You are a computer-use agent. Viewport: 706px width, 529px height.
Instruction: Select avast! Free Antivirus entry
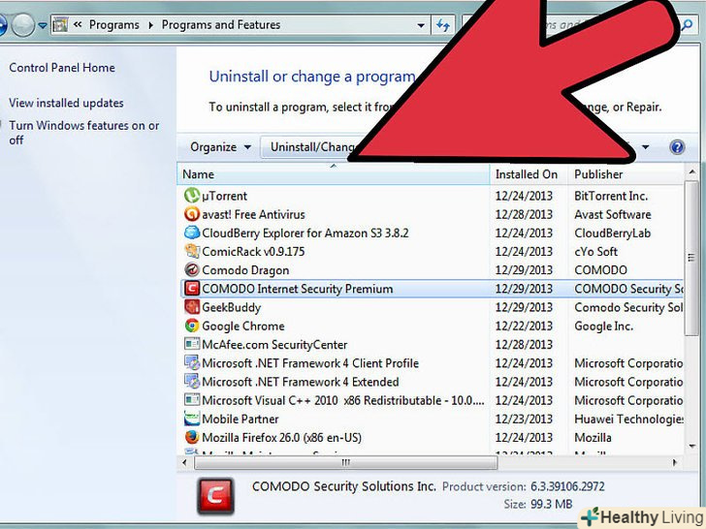click(253, 214)
